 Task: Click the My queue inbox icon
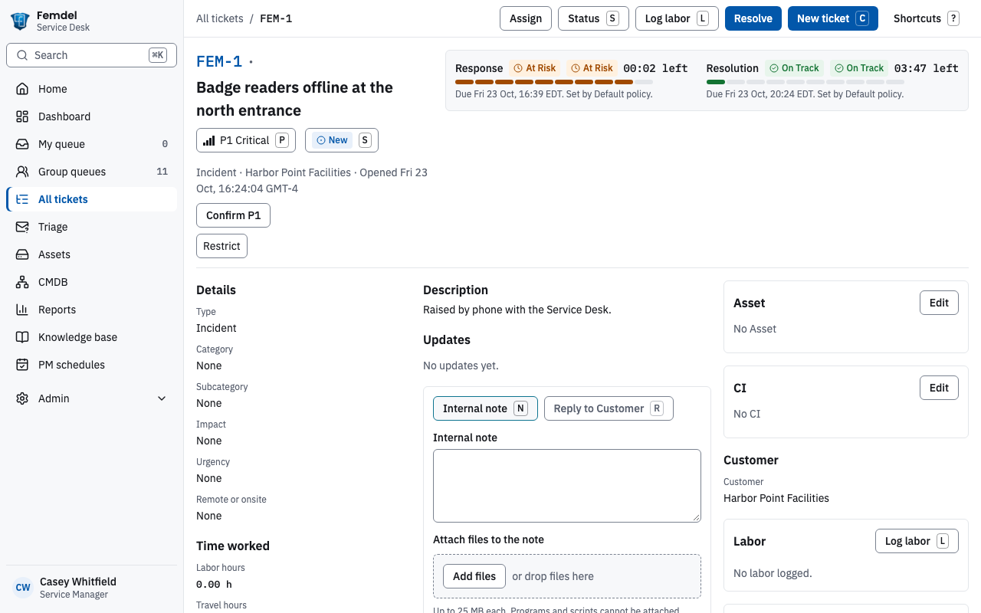(x=22, y=144)
